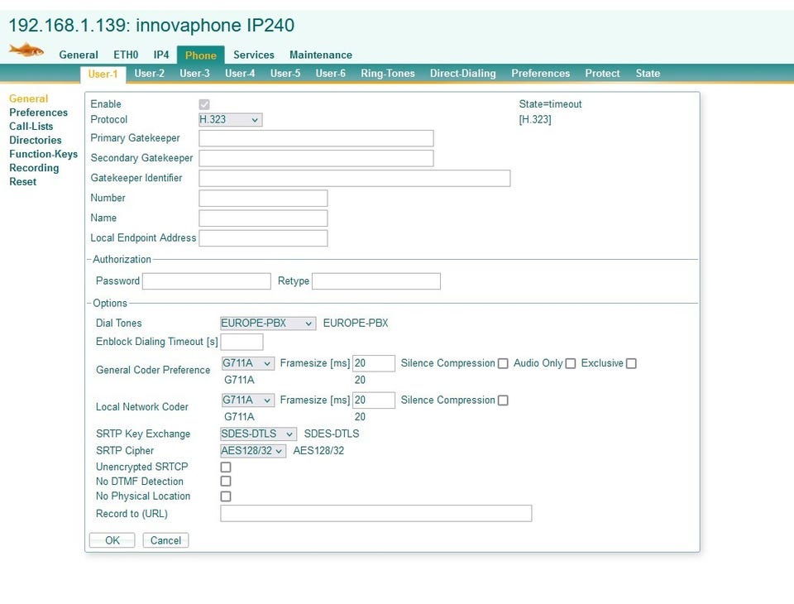Open the Protect sub-tab
The height and width of the screenshot is (604, 794).
click(x=602, y=74)
